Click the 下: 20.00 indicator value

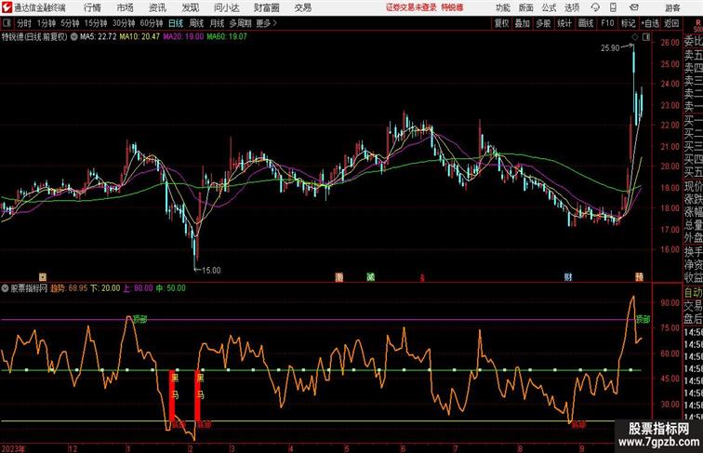click(105, 288)
